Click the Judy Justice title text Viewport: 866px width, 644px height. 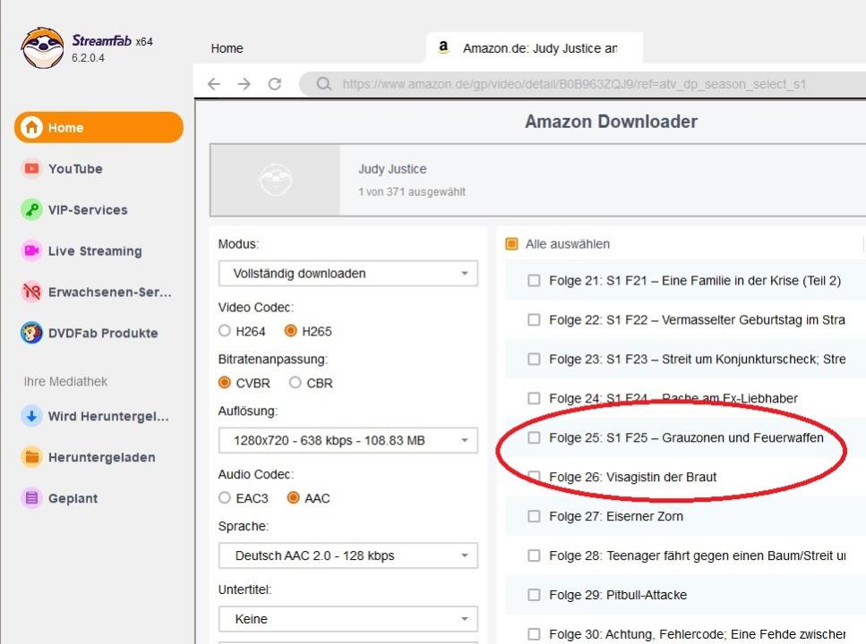[392, 169]
